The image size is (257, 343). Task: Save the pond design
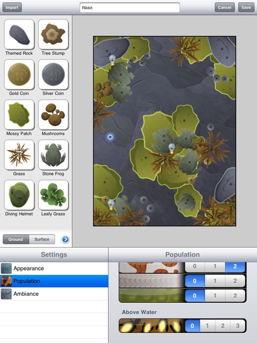pos(246,8)
